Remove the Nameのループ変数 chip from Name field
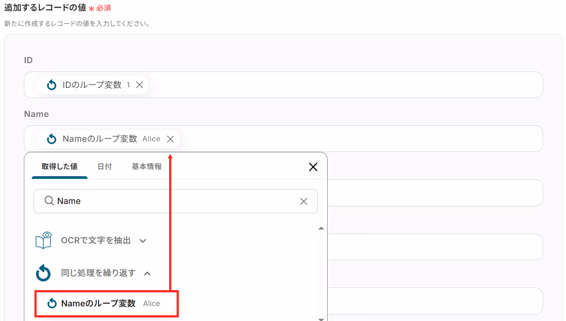Image resolution: width=566 pixels, height=321 pixels. [x=170, y=139]
